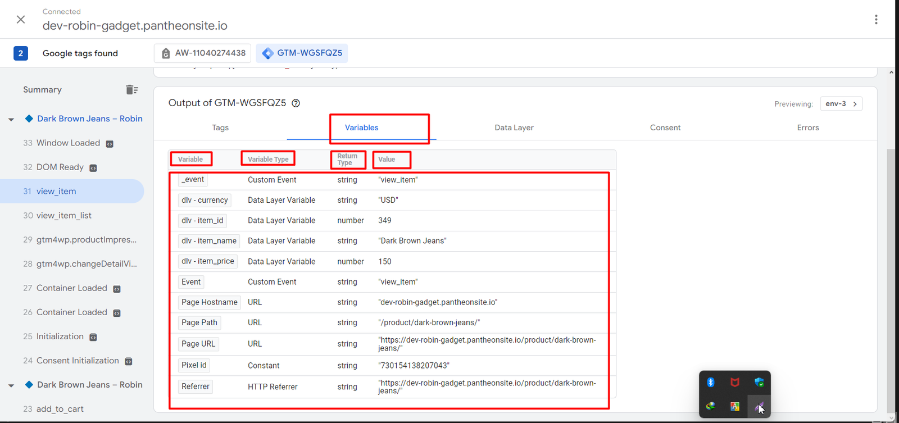
Task: Click the Tag Manager diamond icon on GTM-WGSFQZ5
Action: click(268, 53)
